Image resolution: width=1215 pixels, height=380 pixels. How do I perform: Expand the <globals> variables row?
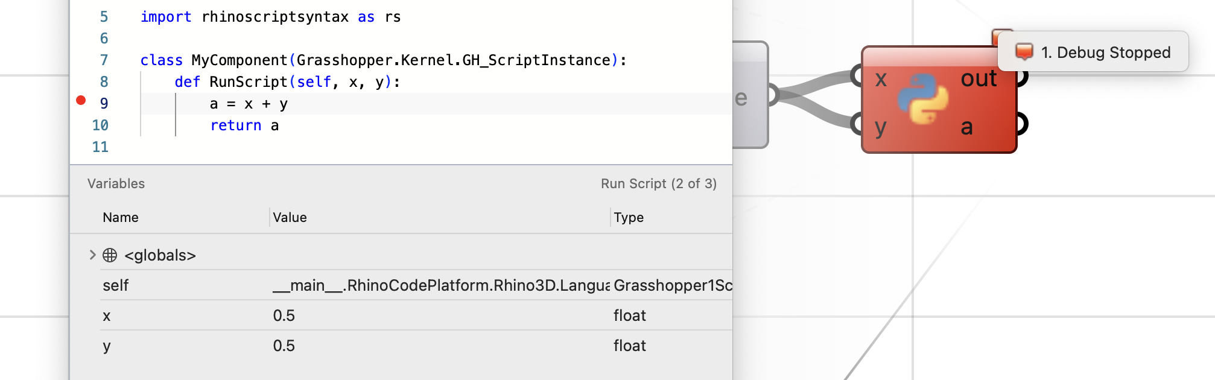point(92,255)
